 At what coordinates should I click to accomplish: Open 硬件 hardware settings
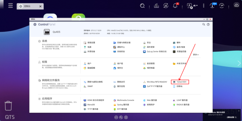click(177, 43)
